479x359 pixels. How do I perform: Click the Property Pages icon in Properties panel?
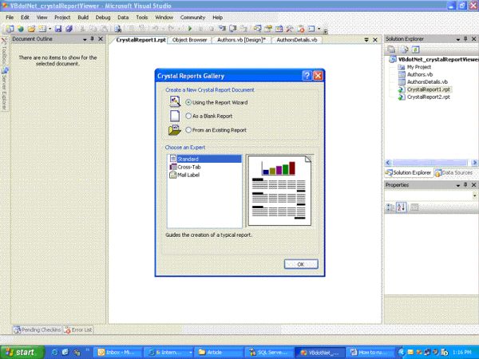(414, 207)
